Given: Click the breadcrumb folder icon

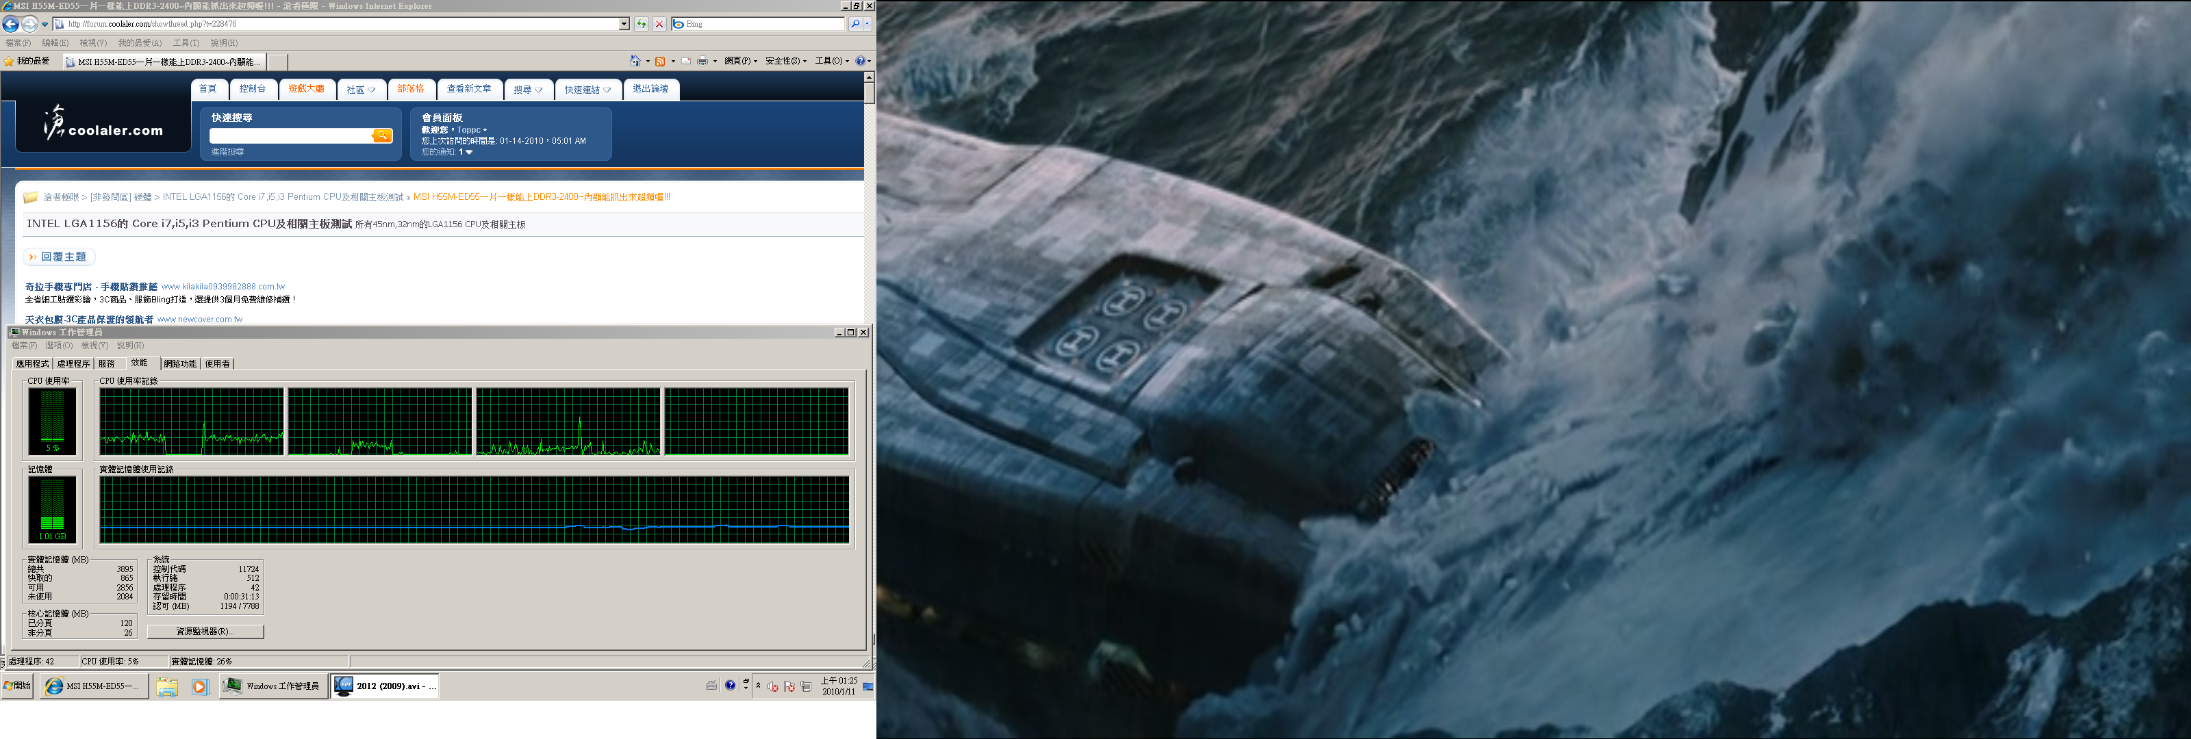Looking at the screenshot, I should [x=31, y=197].
